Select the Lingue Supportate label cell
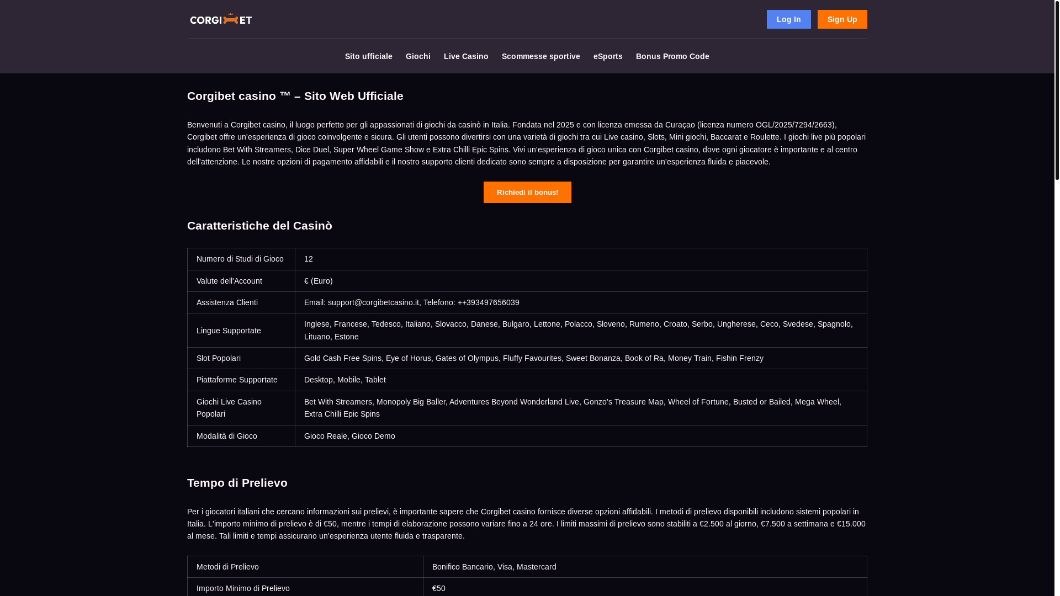Viewport: 1060px width, 596px height. [x=241, y=331]
